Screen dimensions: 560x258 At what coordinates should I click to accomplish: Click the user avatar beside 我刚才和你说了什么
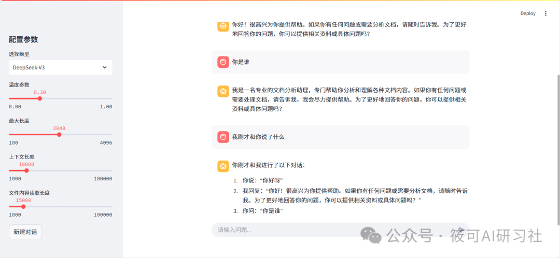click(223, 137)
